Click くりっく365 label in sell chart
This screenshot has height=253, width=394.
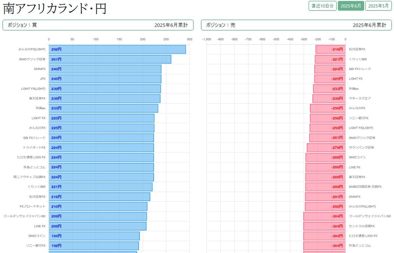358,59
